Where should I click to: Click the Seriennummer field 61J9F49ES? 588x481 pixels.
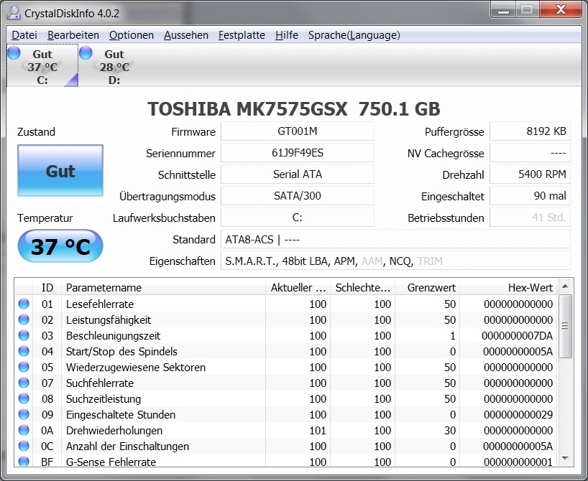click(298, 153)
